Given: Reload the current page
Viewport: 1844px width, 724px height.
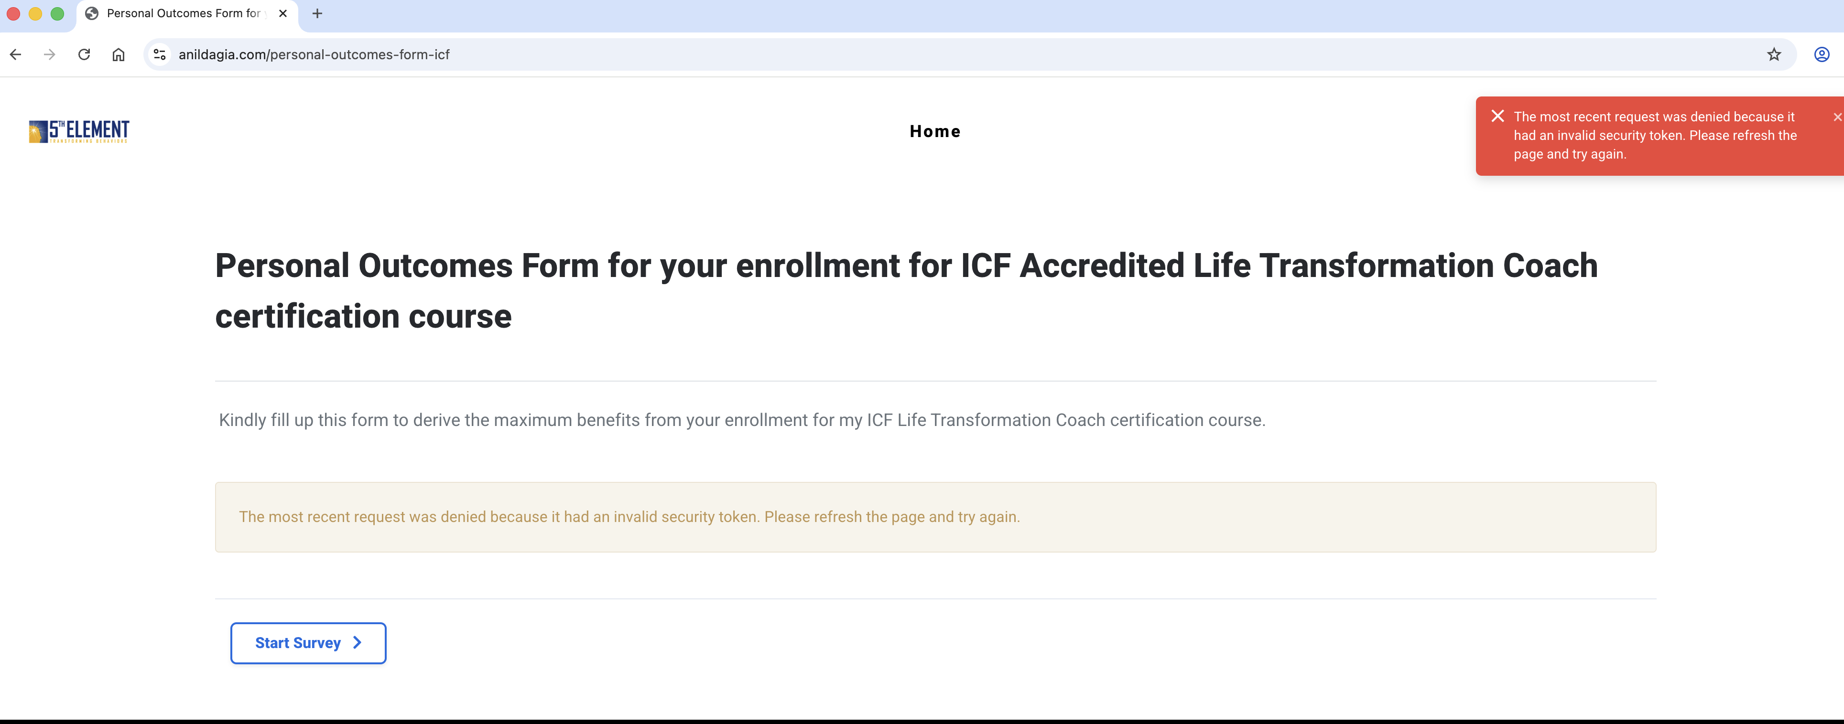Looking at the screenshot, I should click(84, 54).
